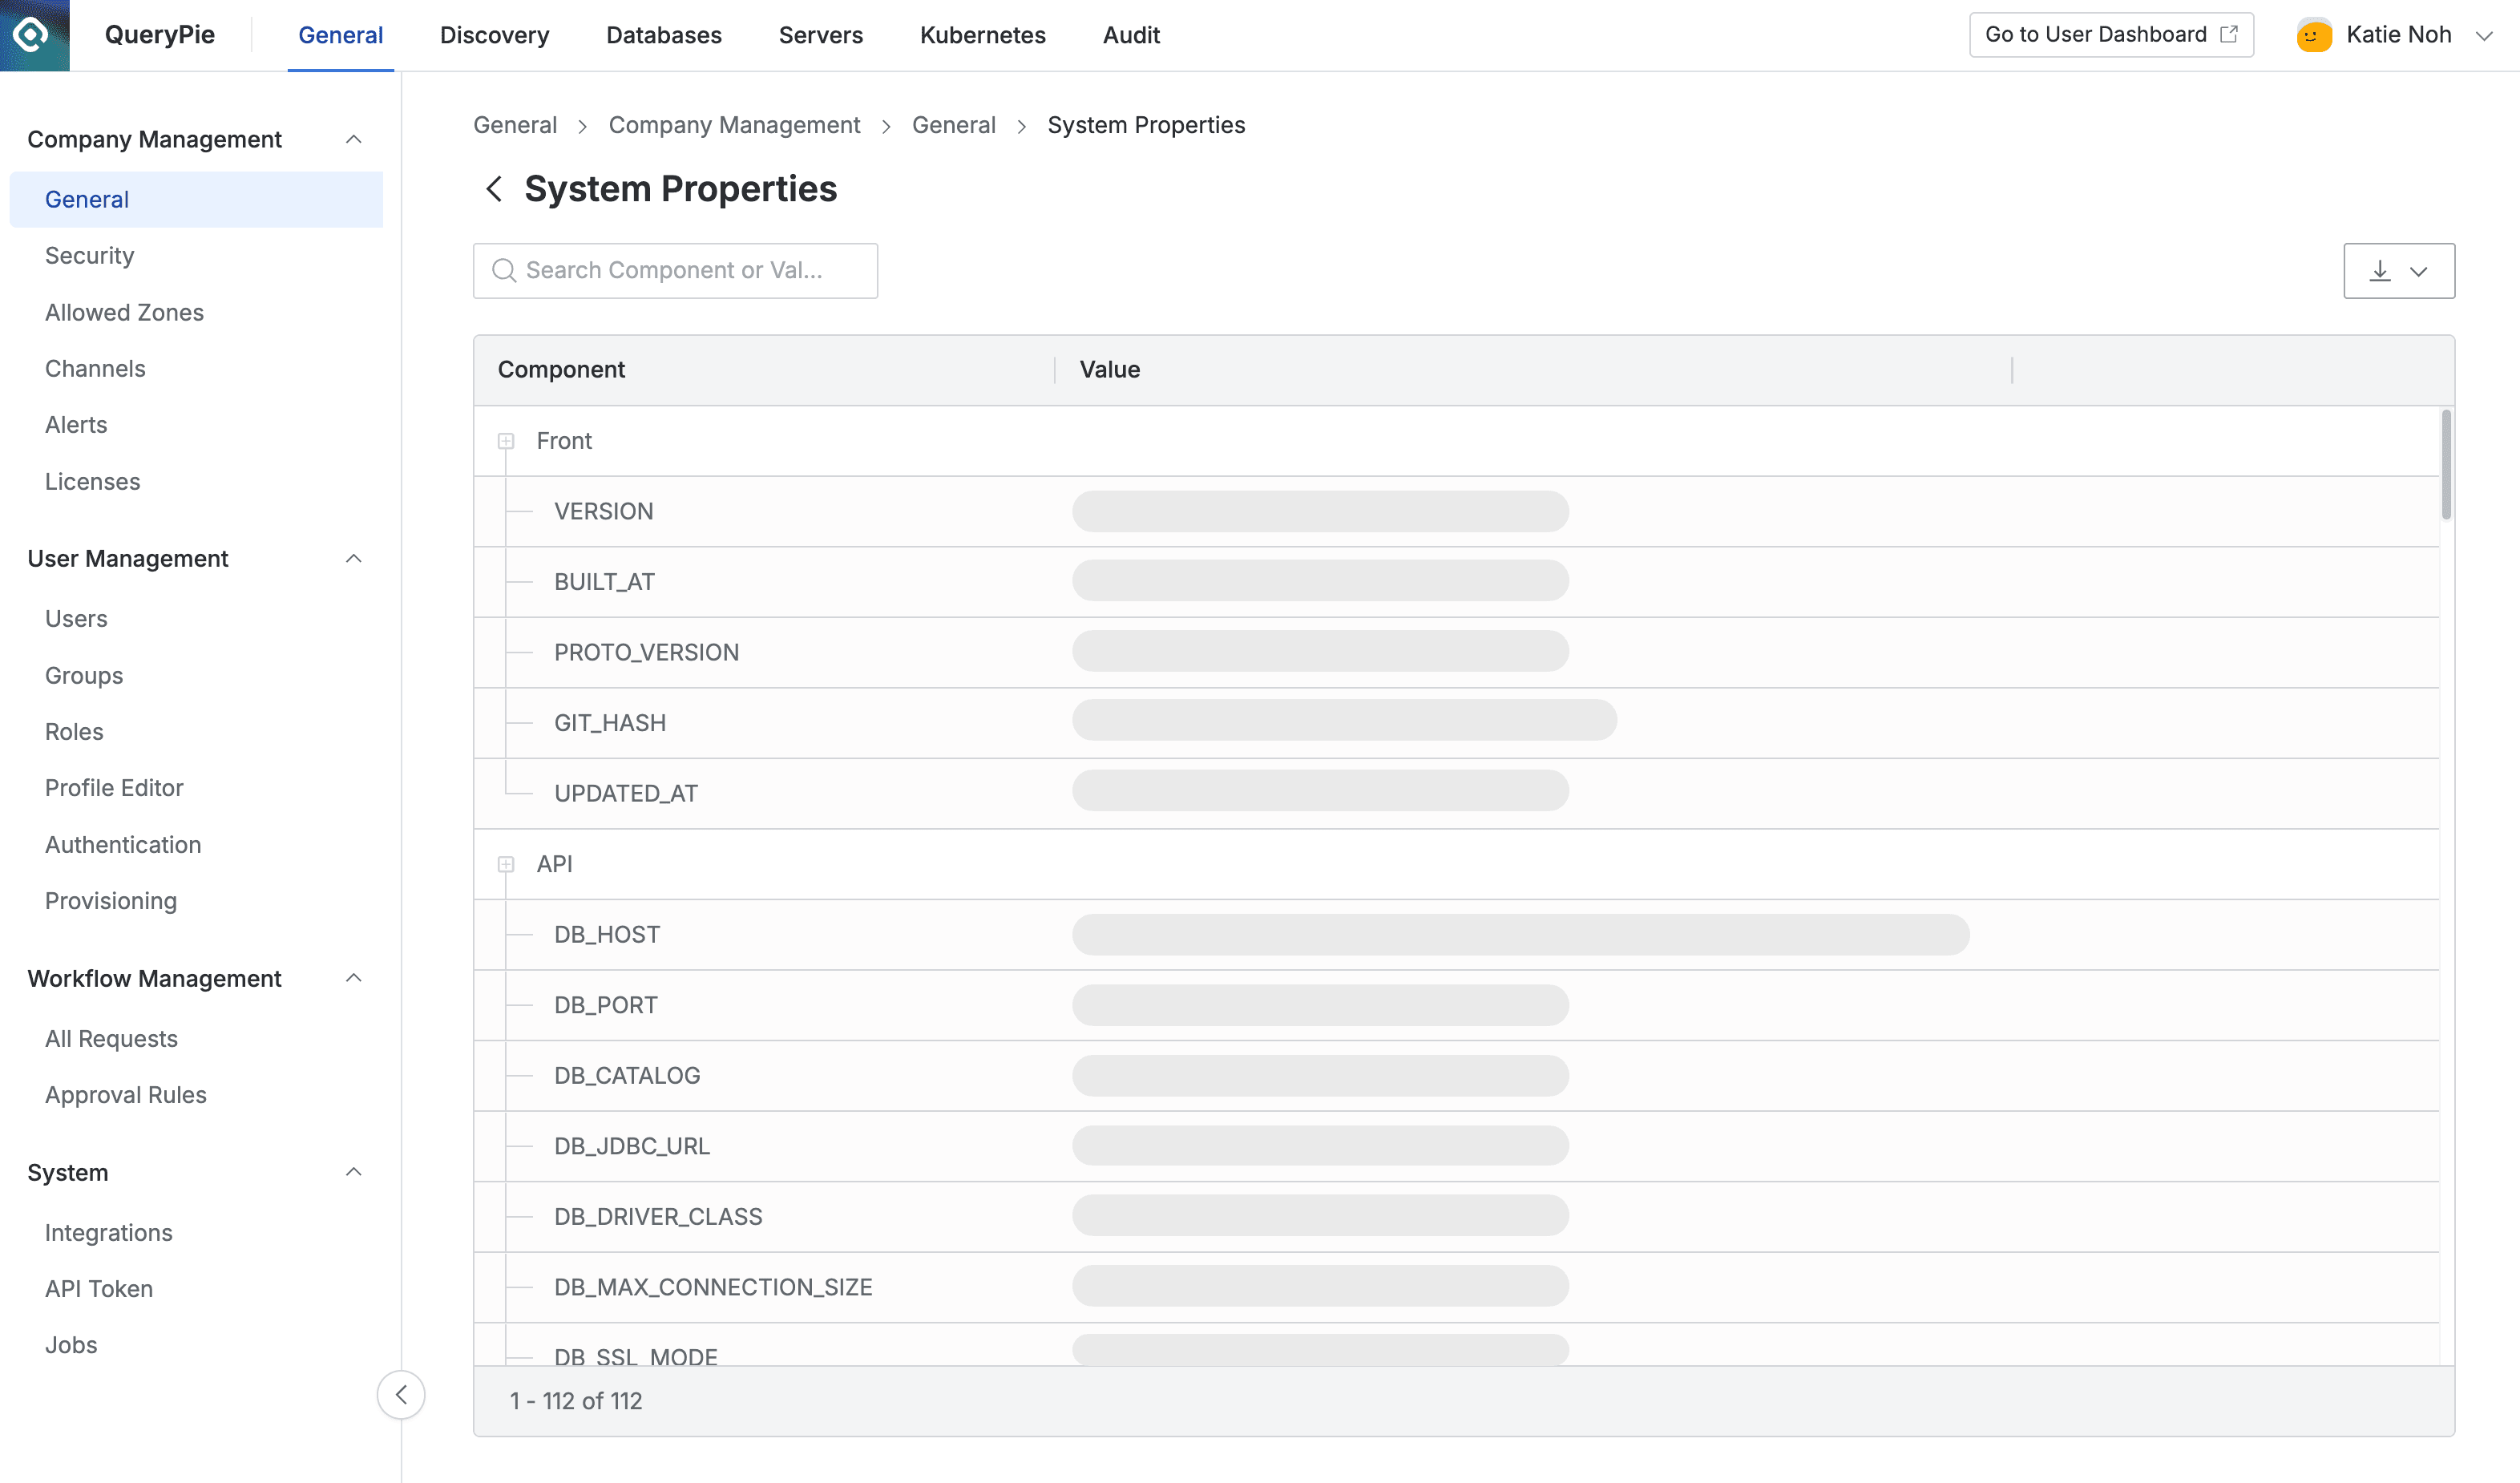The image size is (2520, 1483).
Task: Collapse the API tree group
Action: click(x=506, y=864)
